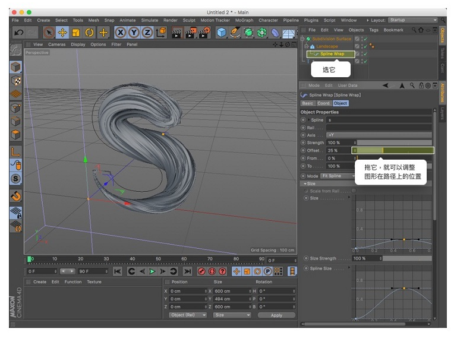Viewport: 454px width, 339px height.
Task: Click the Apply button
Action: [x=276, y=315]
